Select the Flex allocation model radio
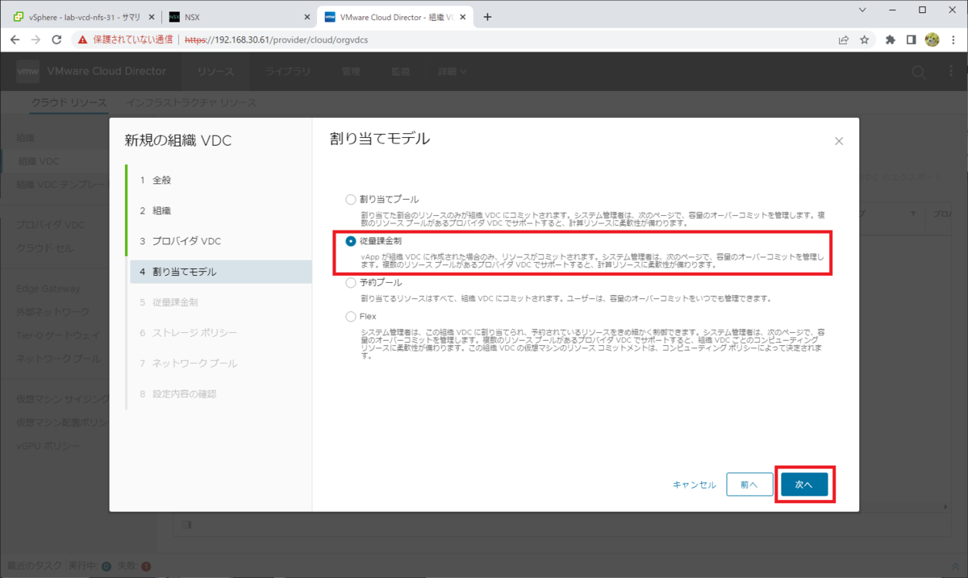This screenshot has height=578, width=968. [350, 317]
